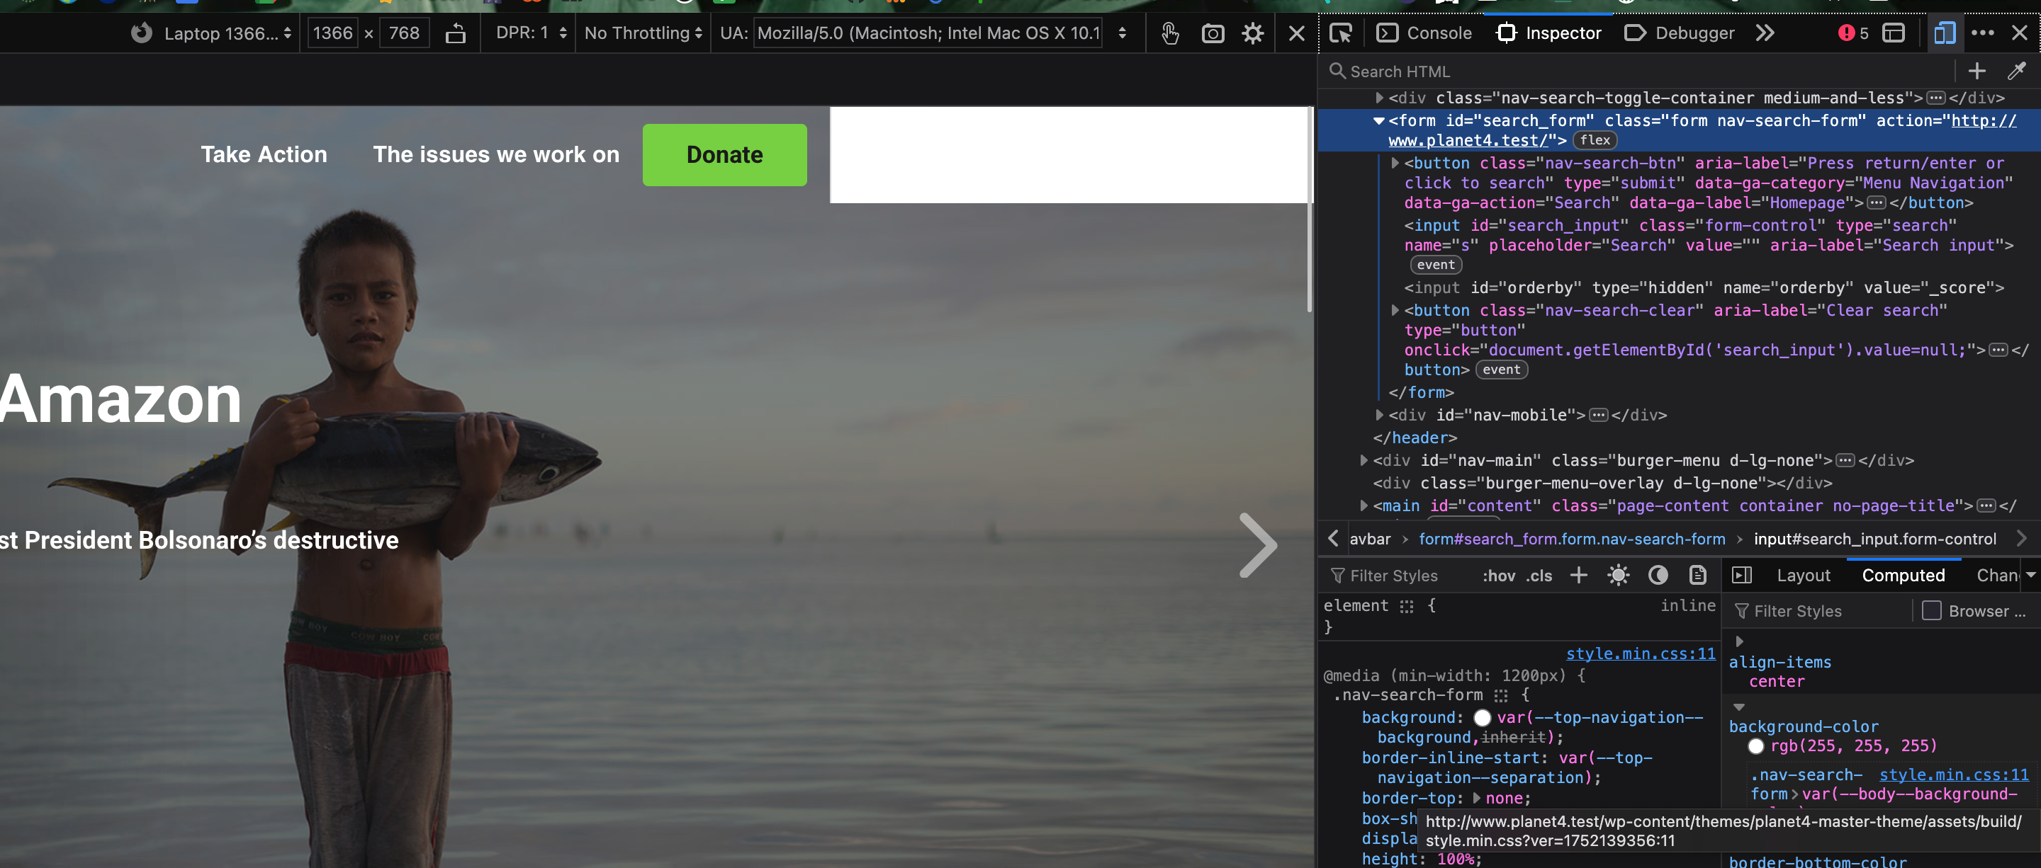
Task: Switch to the Layout tab
Action: [x=1804, y=575]
